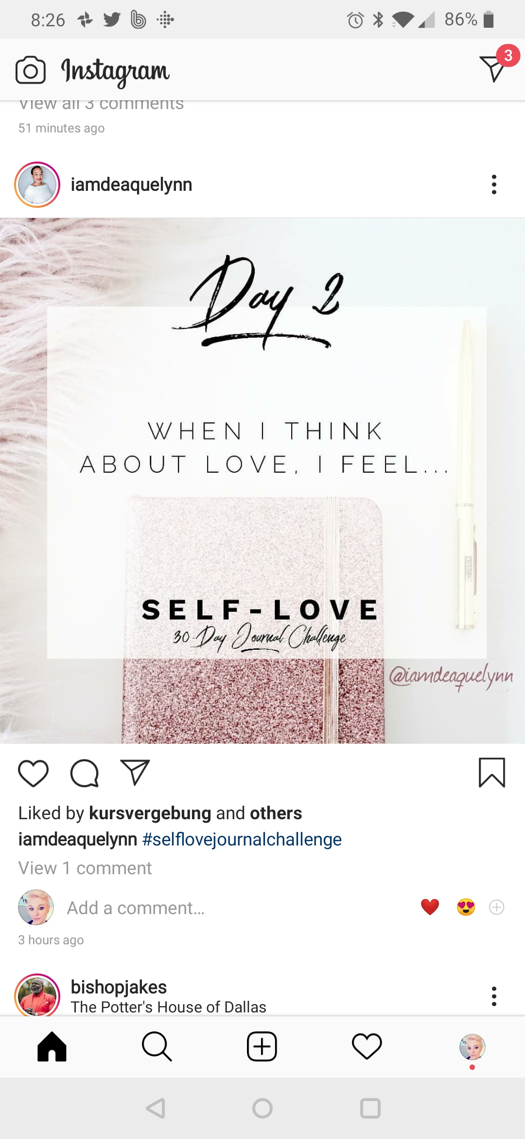The image size is (525, 1139).
Task: Go to Home tab
Action: (x=52, y=1047)
